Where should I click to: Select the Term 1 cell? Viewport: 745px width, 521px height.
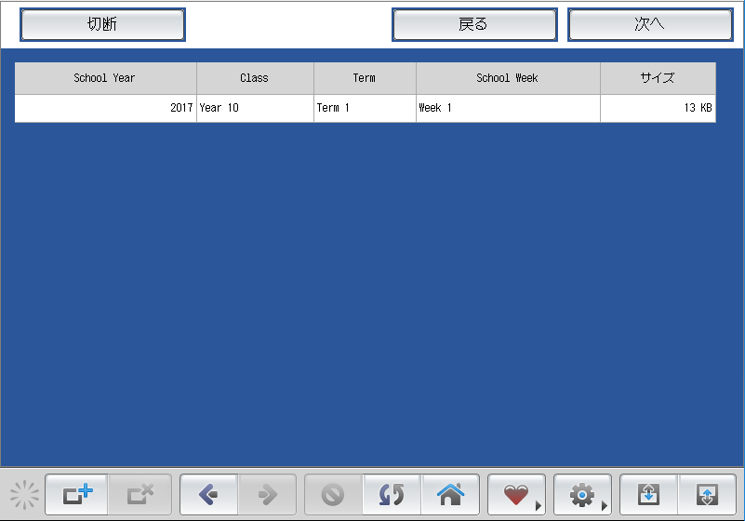tap(365, 108)
